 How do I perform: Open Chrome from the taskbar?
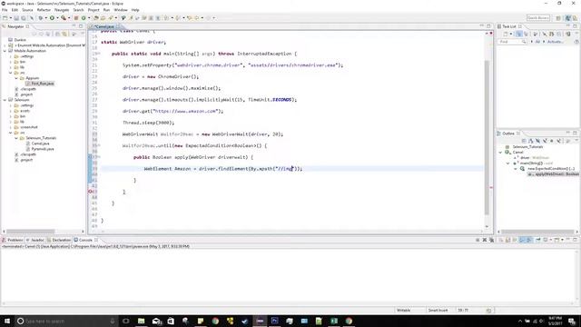(215, 321)
